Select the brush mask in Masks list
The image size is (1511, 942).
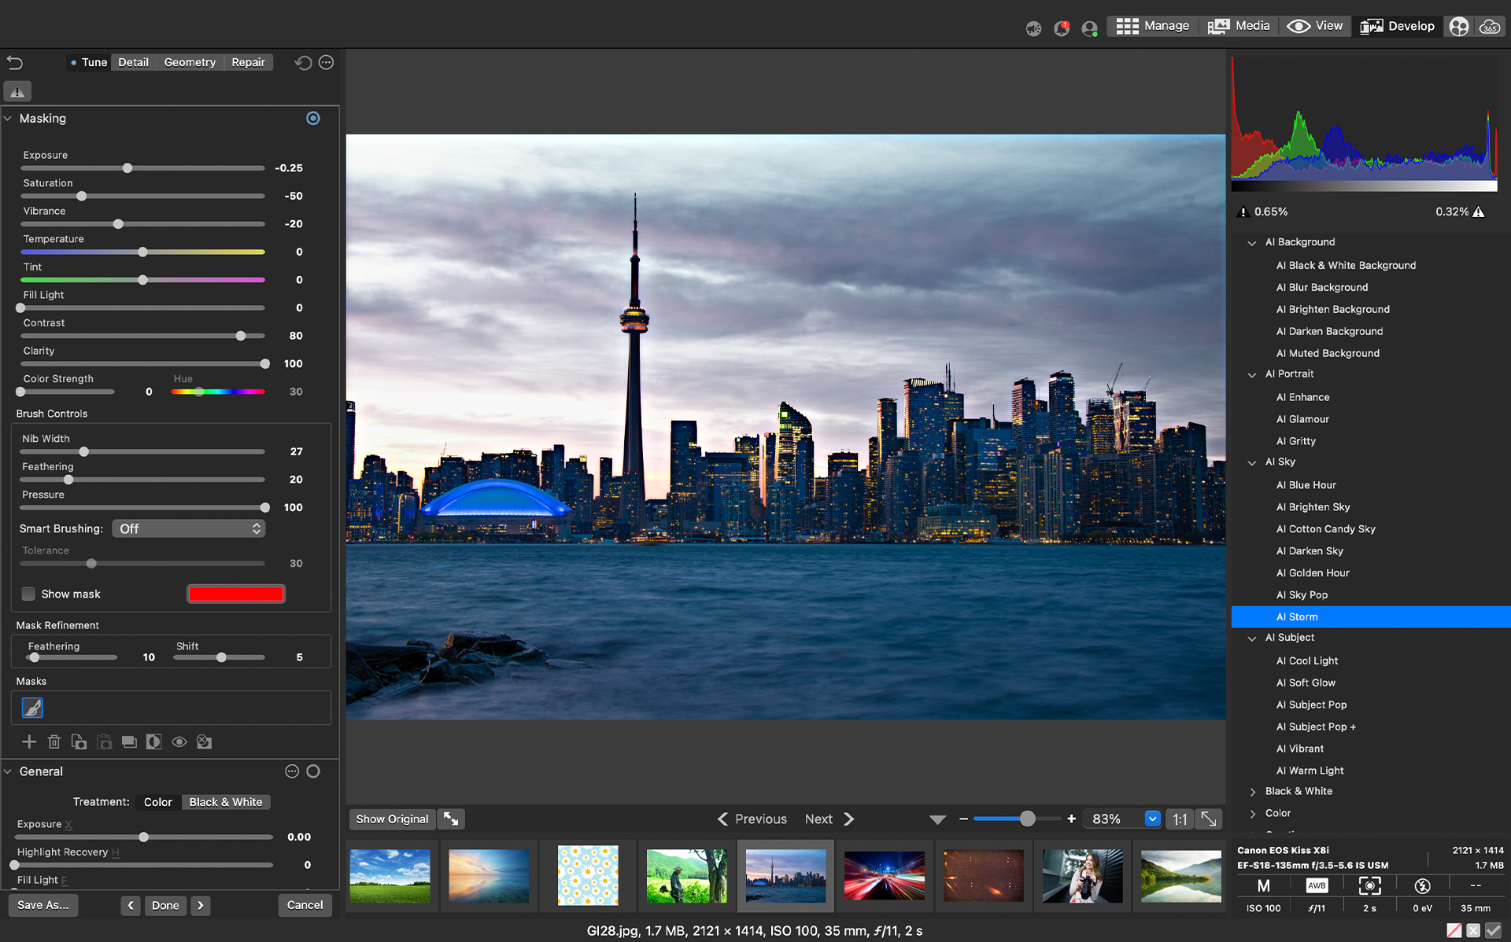[x=33, y=708]
